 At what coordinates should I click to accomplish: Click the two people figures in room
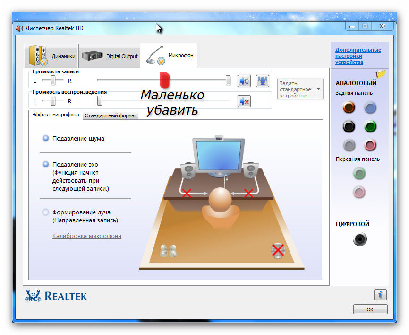click(169, 251)
